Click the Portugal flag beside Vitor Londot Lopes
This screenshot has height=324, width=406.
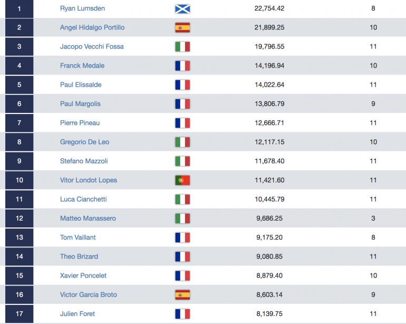tap(182, 180)
